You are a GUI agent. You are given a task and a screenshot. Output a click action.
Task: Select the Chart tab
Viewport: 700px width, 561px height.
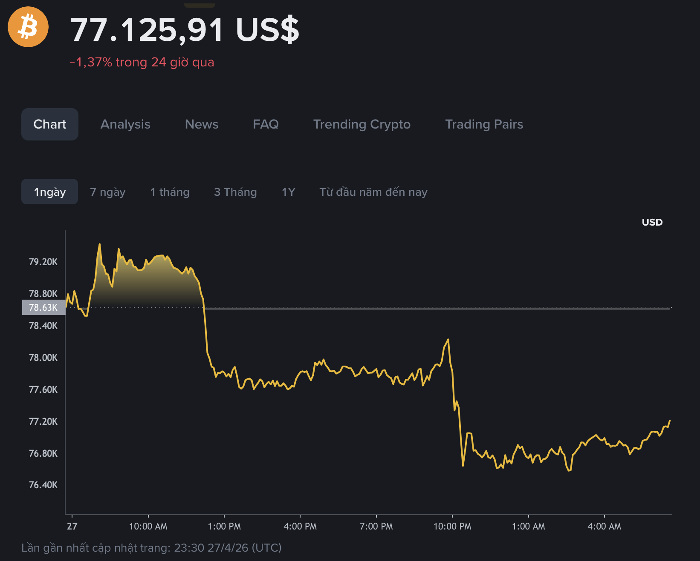49,124
